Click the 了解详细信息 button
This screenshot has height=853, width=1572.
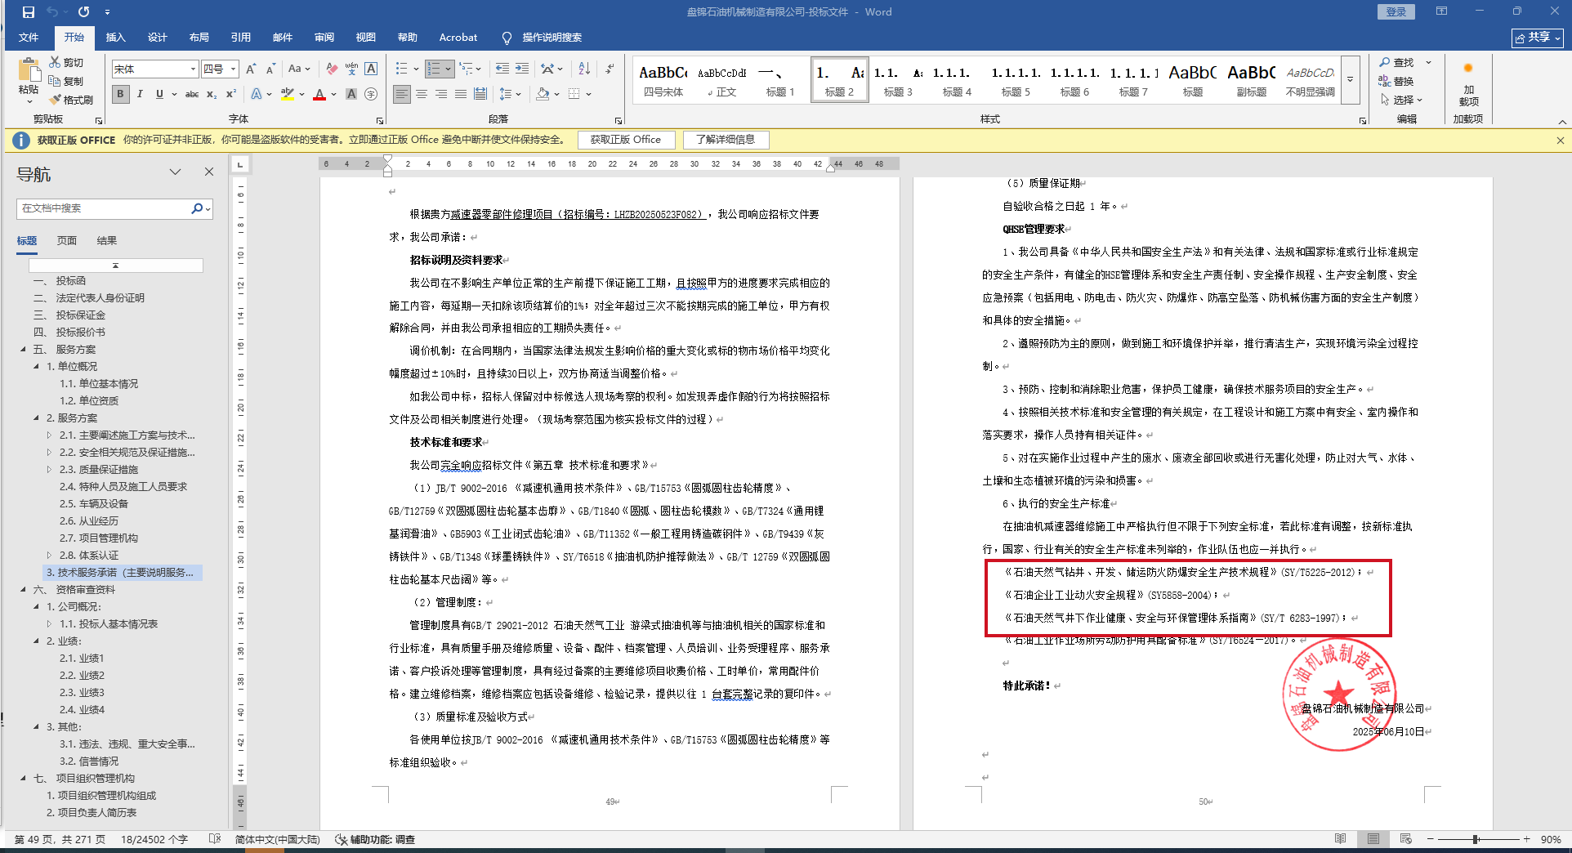(x=726, y=140)
